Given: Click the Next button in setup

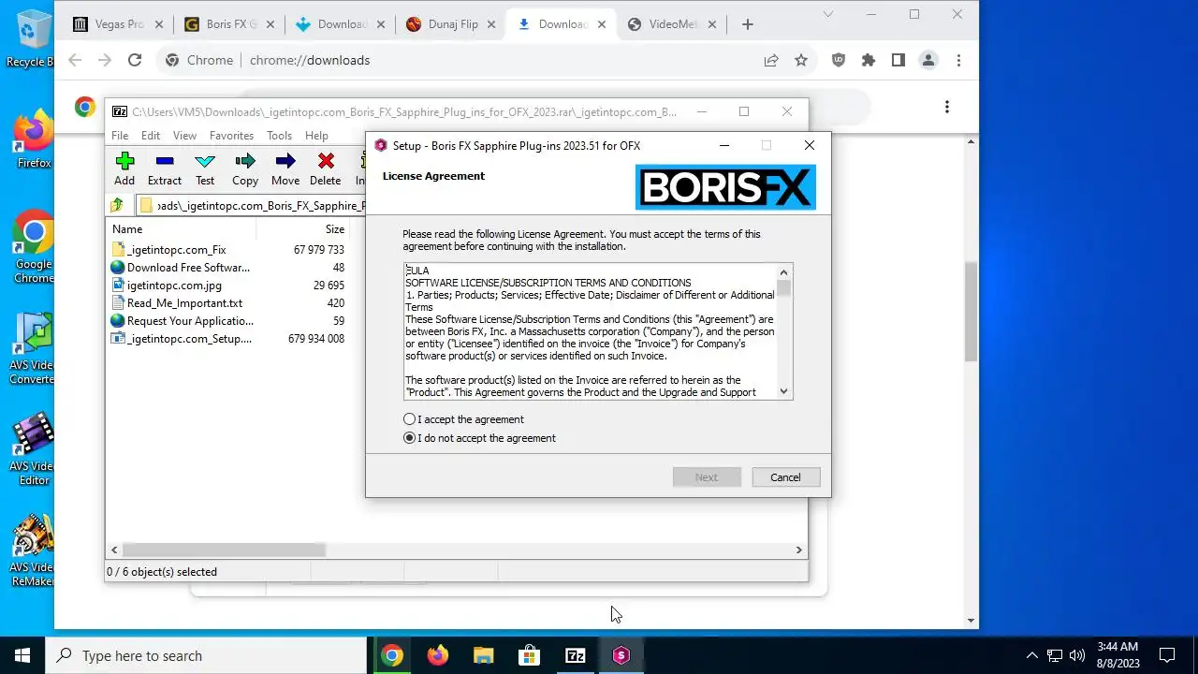Looking at the screenshot, I should click(x=707, y=477).
